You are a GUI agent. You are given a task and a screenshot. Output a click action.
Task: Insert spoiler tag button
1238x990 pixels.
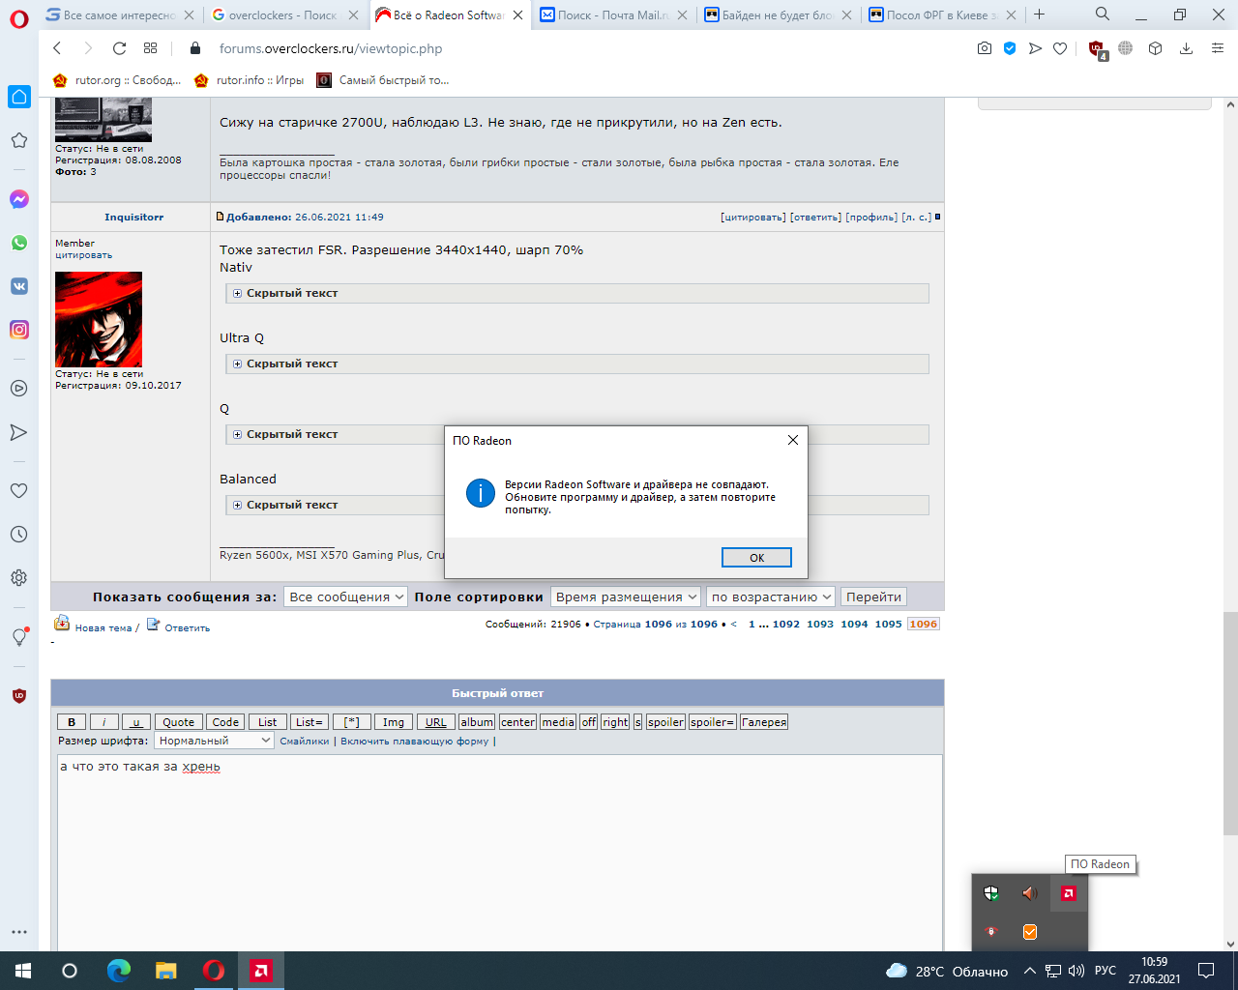click(665, 722)
